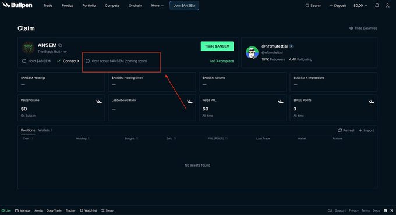Click the Last Trade column header
Screen dimensions: 396x215
coord(263,139)
